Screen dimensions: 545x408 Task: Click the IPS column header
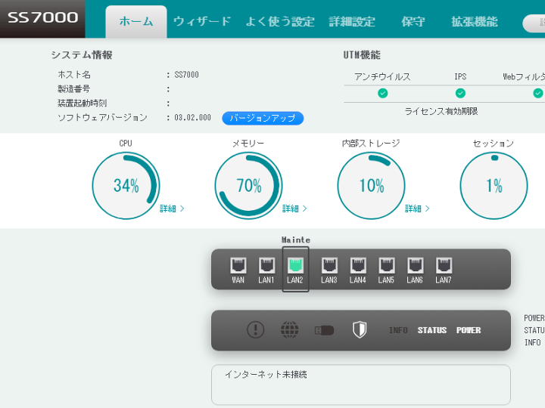point(460,76)
